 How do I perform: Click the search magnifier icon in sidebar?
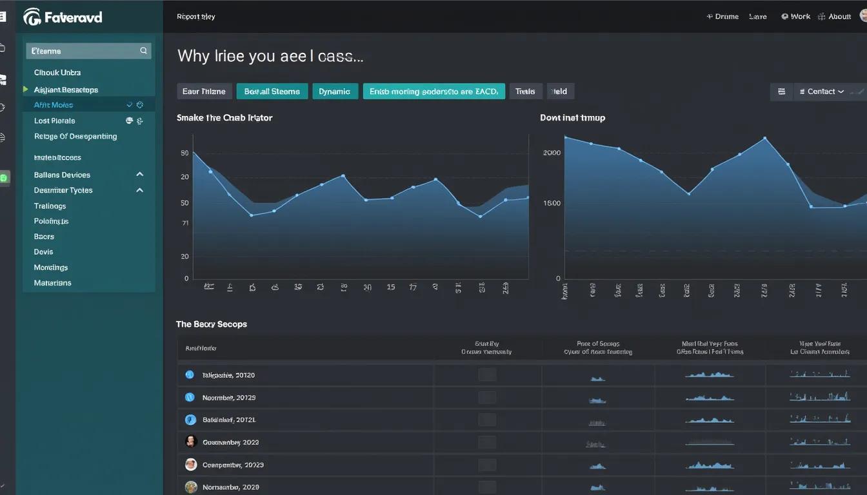tap(143, 51)
